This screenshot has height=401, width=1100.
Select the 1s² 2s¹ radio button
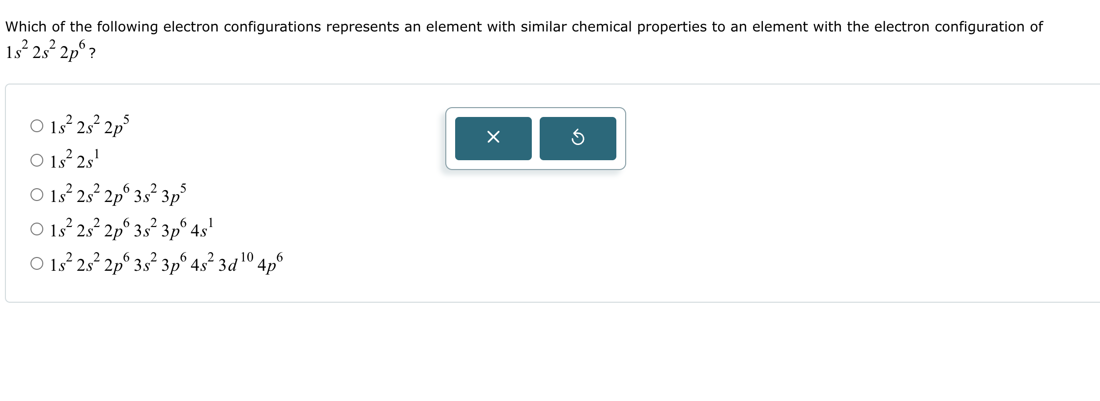(x=37, y=161)
